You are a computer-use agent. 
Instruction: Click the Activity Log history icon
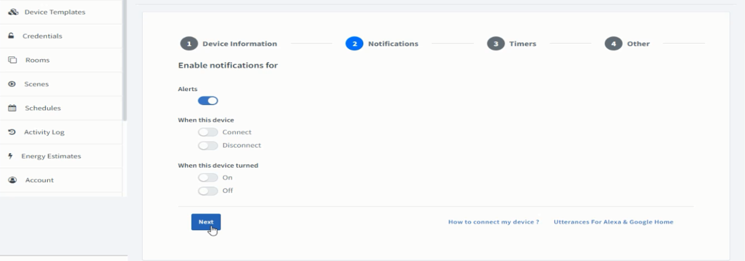12,132
